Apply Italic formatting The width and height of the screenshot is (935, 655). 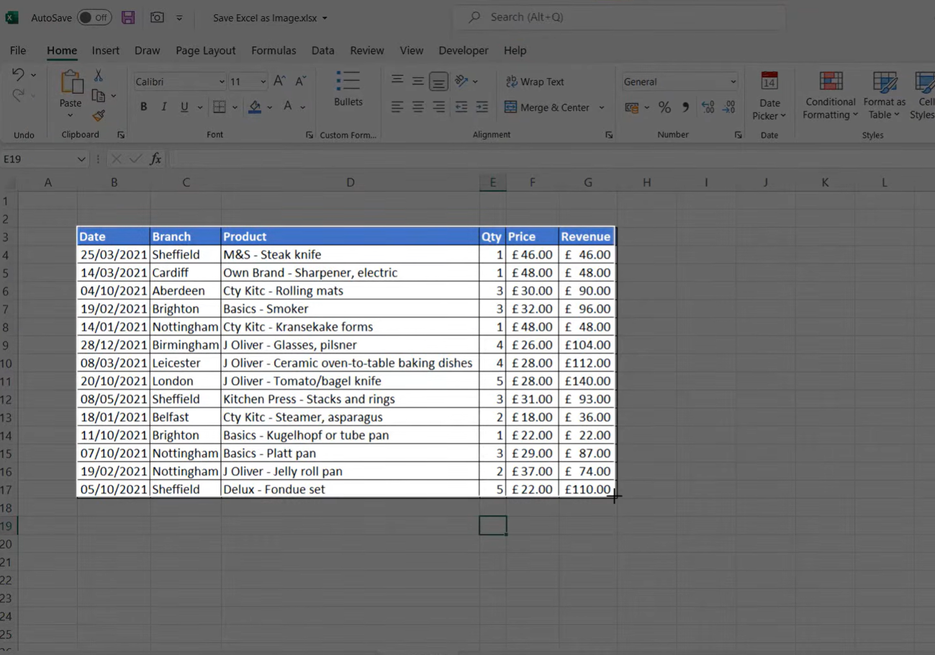click(x=164, y=107)
